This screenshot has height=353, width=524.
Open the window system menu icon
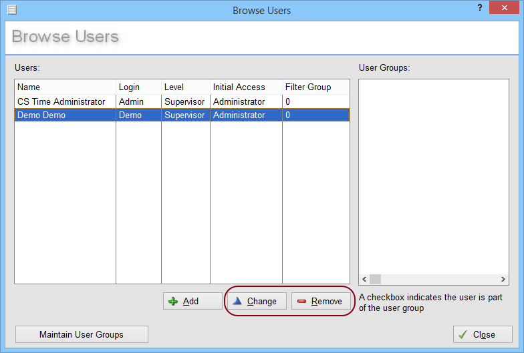12,11
